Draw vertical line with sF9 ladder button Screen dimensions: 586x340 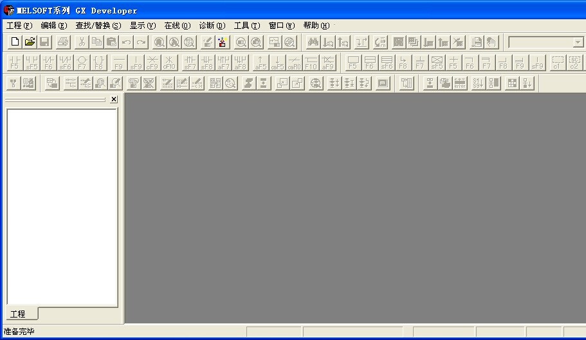136,62
